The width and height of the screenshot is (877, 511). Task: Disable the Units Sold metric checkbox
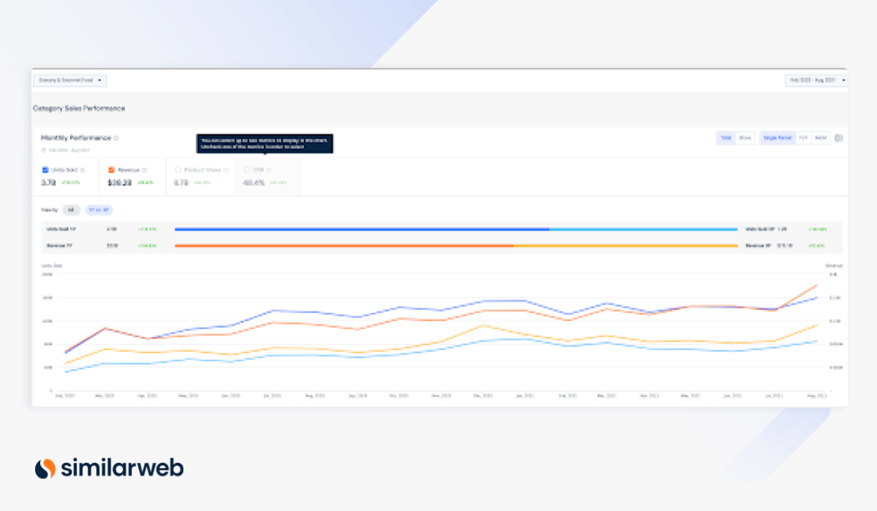click(x=45, y=170)
